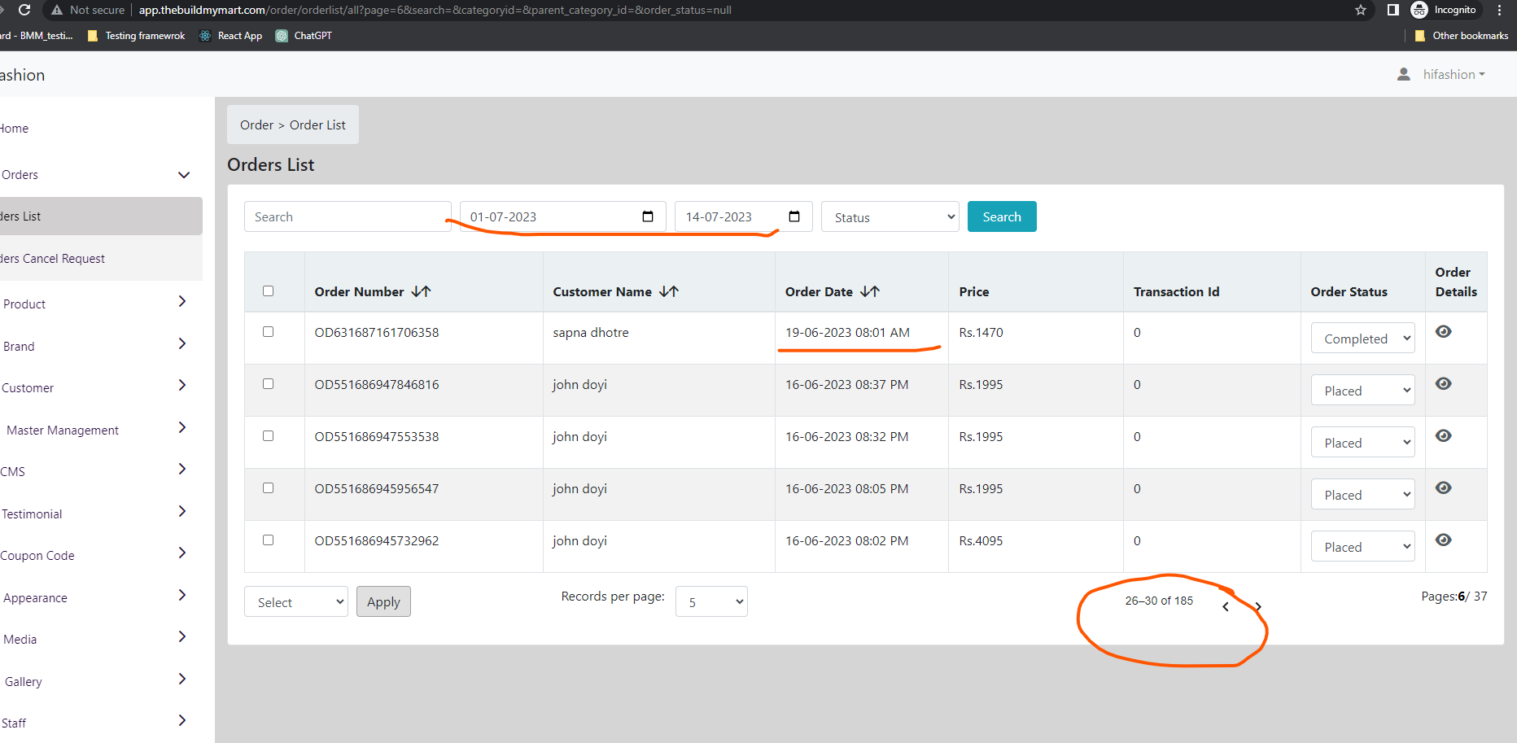Image resolution: width=1517 pixels, height=743 pixels.
Task: View details of order OD551686945956547
Action: (1443, 487)
